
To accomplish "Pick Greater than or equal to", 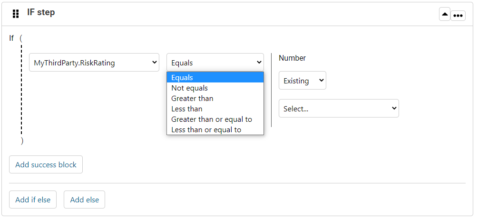I will 215,119.
